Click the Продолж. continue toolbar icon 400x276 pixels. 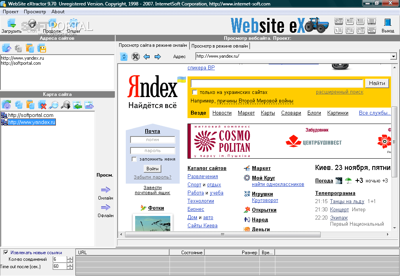coord(52,23)
